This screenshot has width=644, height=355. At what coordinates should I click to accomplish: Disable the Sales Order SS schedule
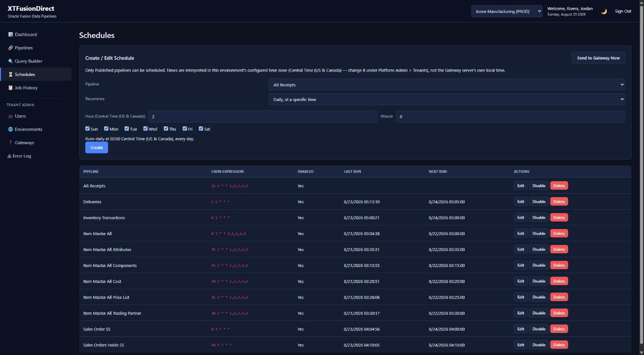[539, 329]
